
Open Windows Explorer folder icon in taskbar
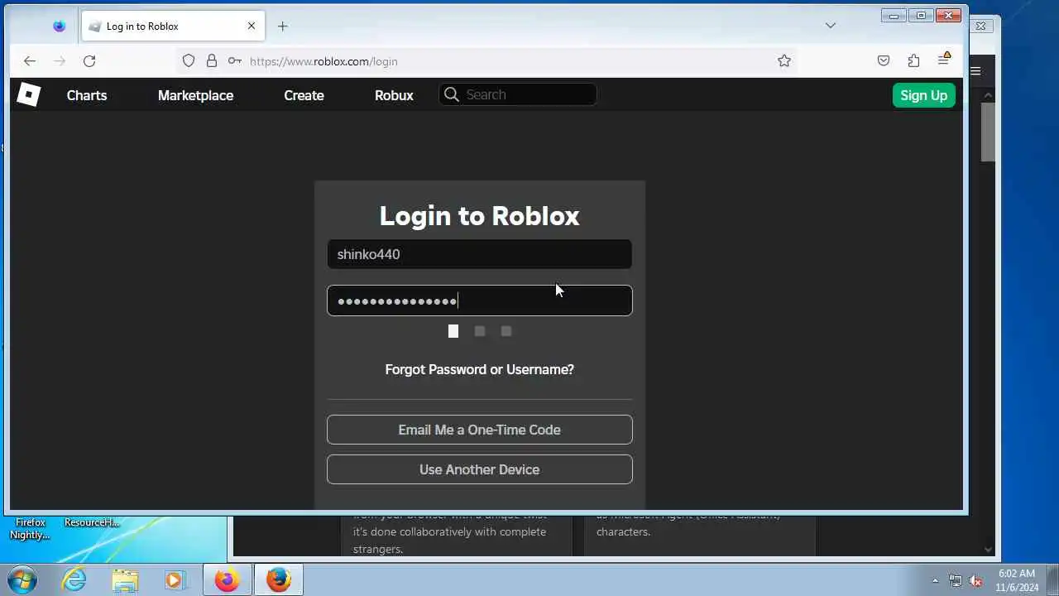[125, 579]
